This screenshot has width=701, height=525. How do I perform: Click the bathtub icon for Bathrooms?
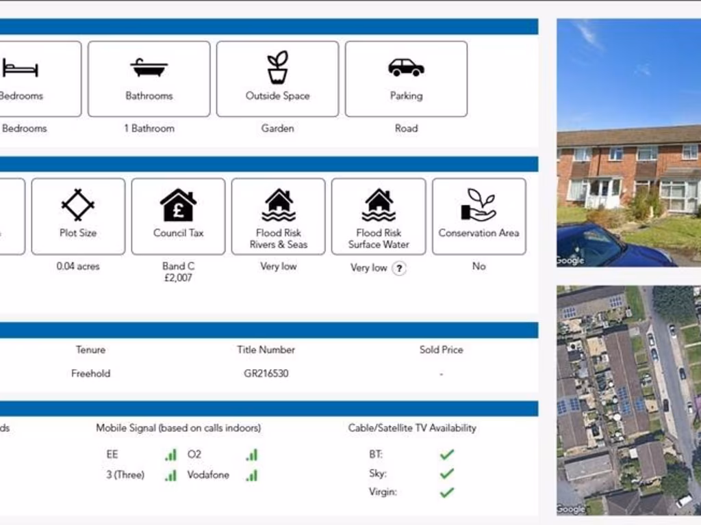click(x=149, y=68)
